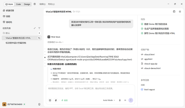Toggle the third completed todo checkmark
Screen dimensions: 185x108
click(x=142, y=33)
